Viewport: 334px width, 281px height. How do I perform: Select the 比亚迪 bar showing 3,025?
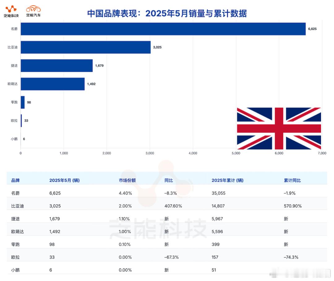click(x=86, y=47)
